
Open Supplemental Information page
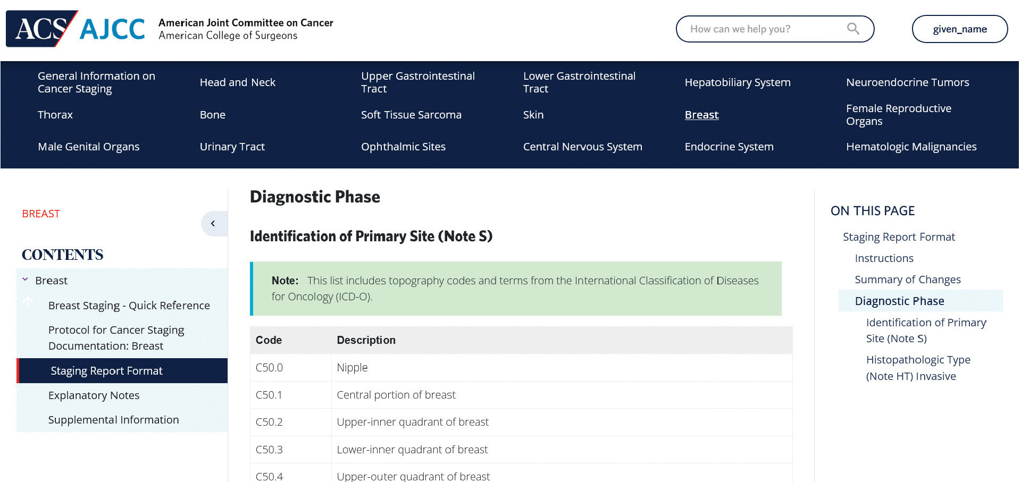click(113, 419)
